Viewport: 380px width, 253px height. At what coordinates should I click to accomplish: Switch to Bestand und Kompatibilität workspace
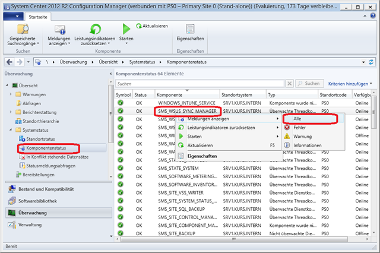pyautogui.click(x=59, y=189)
